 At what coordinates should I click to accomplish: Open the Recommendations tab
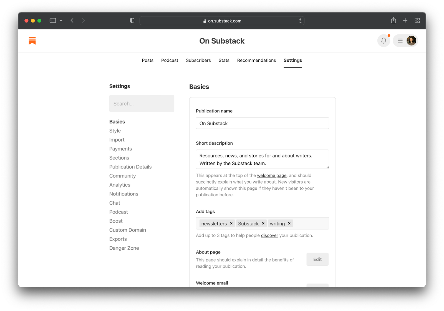click(x=256, y=60)
